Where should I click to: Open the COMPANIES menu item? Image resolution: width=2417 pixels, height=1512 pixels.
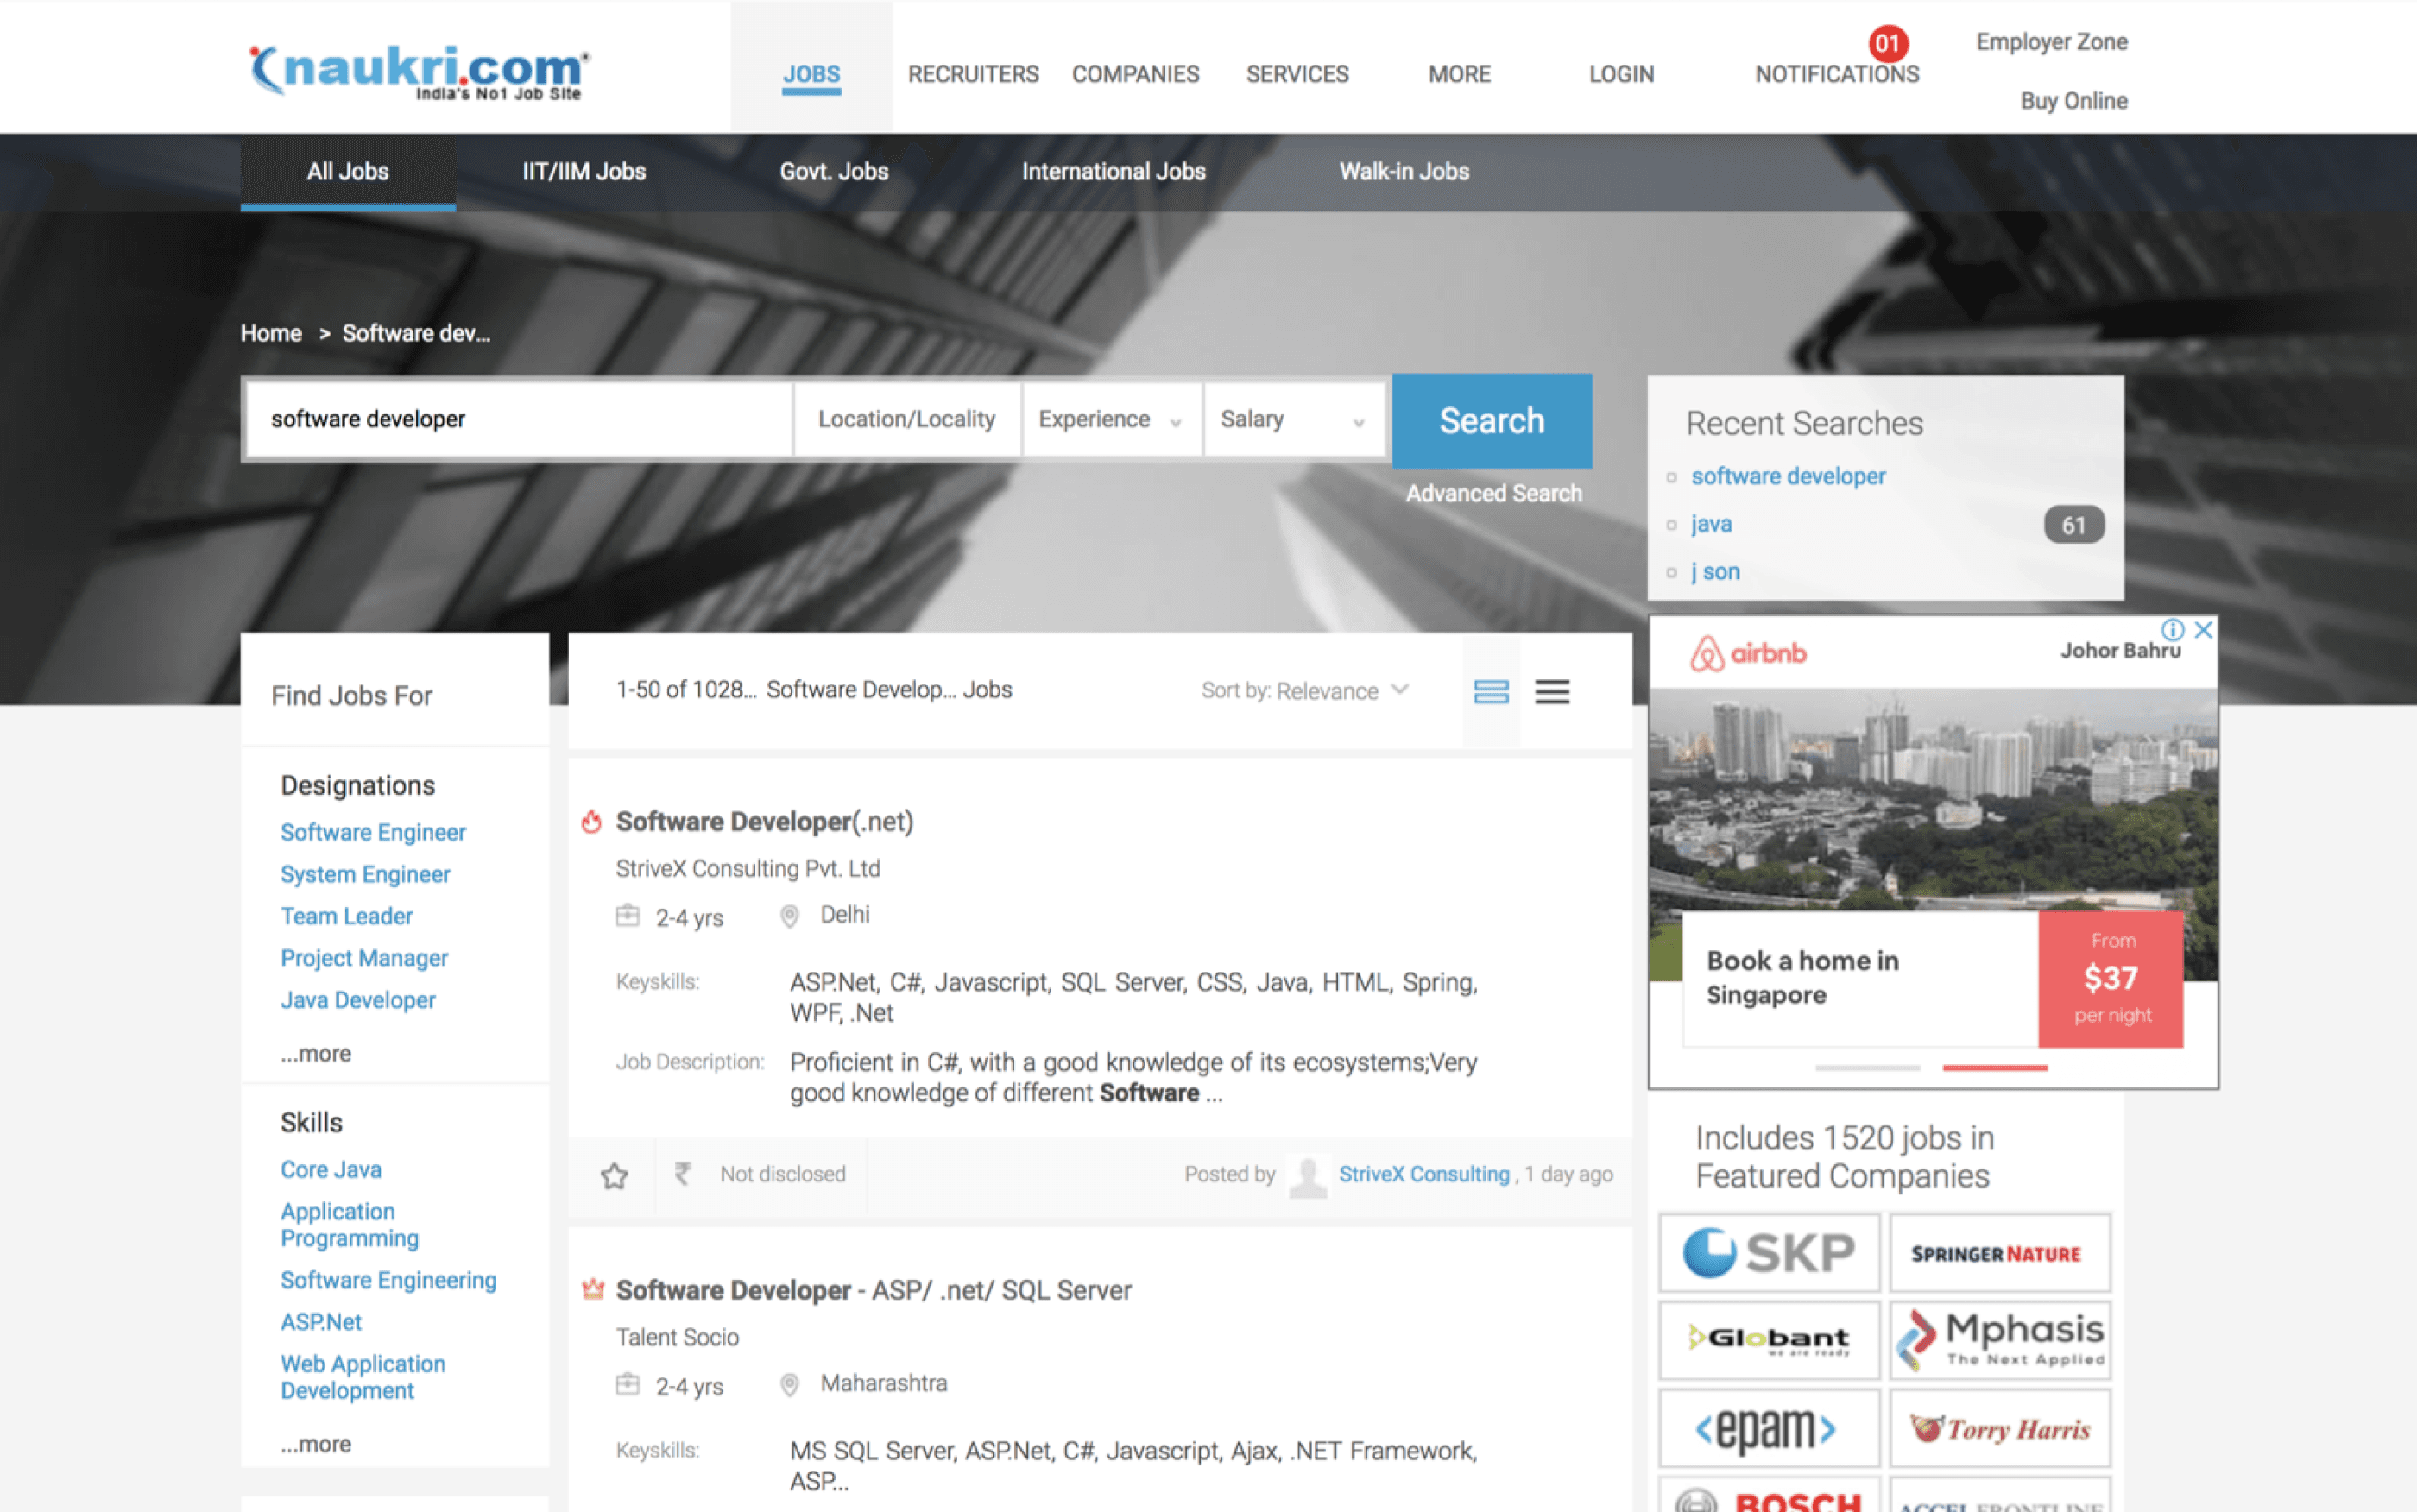click(x=1135, y=74)
